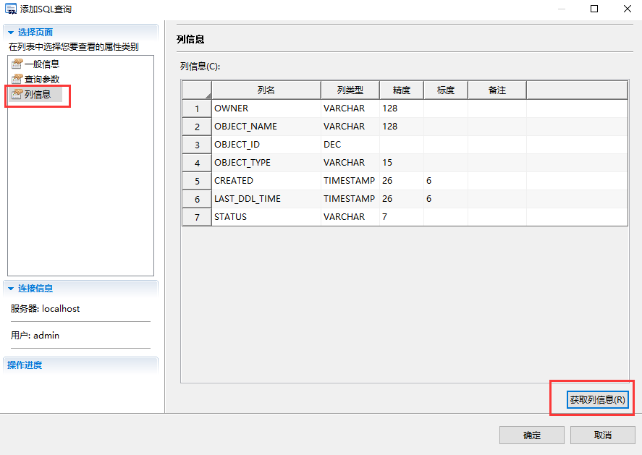The height and width of the screenshot is (455, 642).
Task: Click the 列信息 page icon
Action: (17, 94)
